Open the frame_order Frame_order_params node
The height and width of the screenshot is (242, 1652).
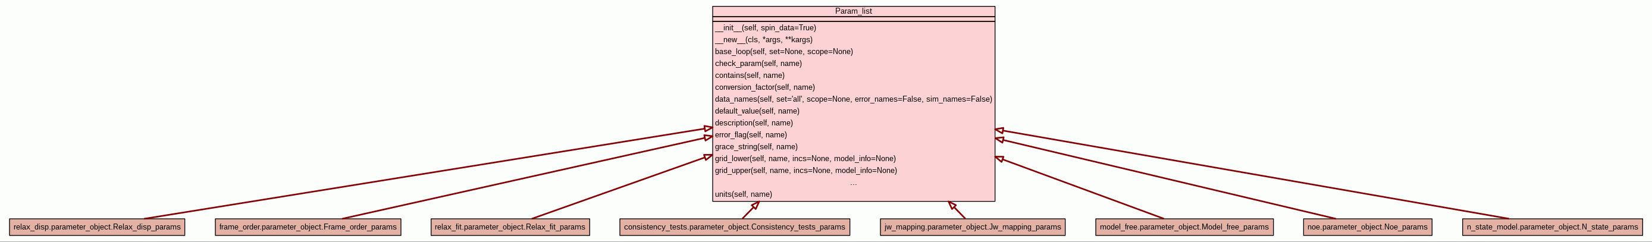[308, 227]
